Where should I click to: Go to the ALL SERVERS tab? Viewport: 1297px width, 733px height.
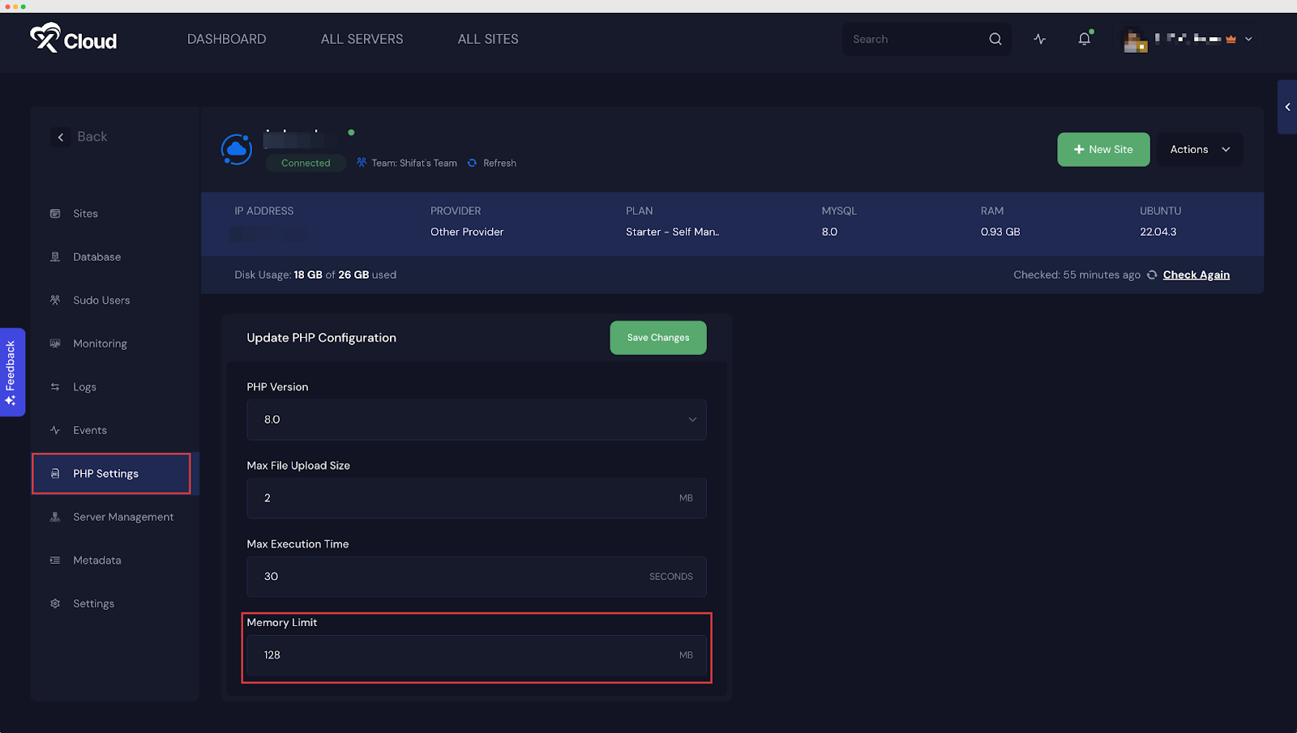[x=362, y=39]
